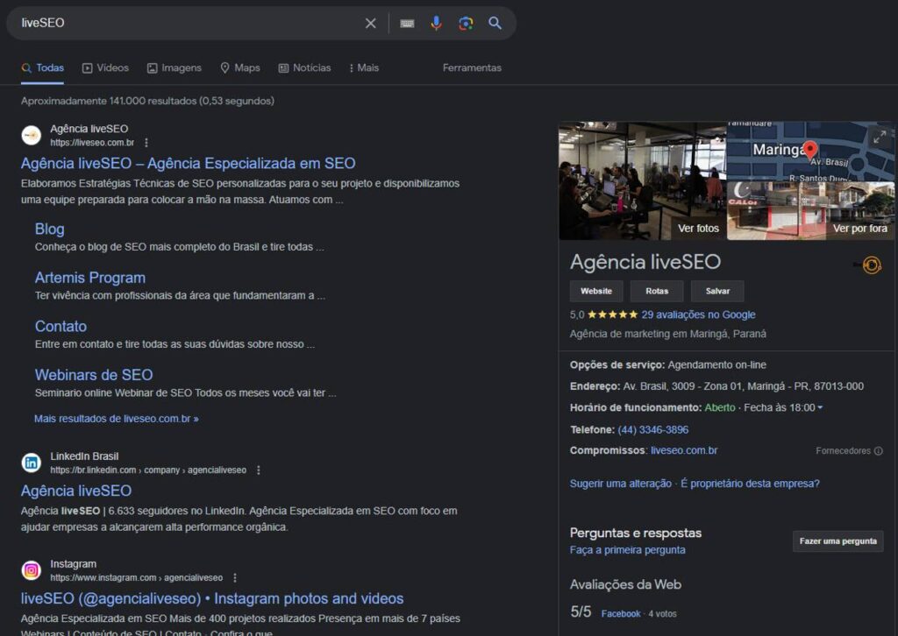Open the three-dot menu on the liveSEO result
The image size is (898, 636).
tap(146, 143)
